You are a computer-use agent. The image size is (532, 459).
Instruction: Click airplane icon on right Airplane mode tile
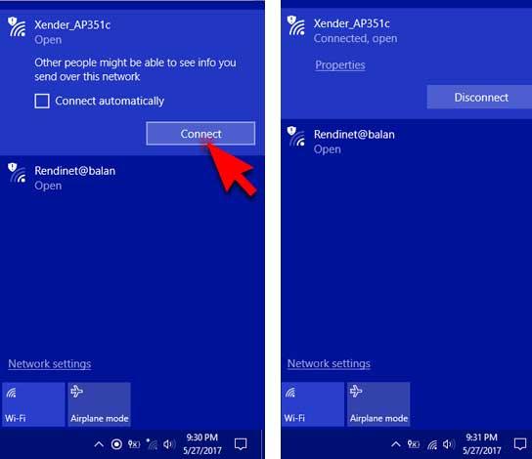356,392
